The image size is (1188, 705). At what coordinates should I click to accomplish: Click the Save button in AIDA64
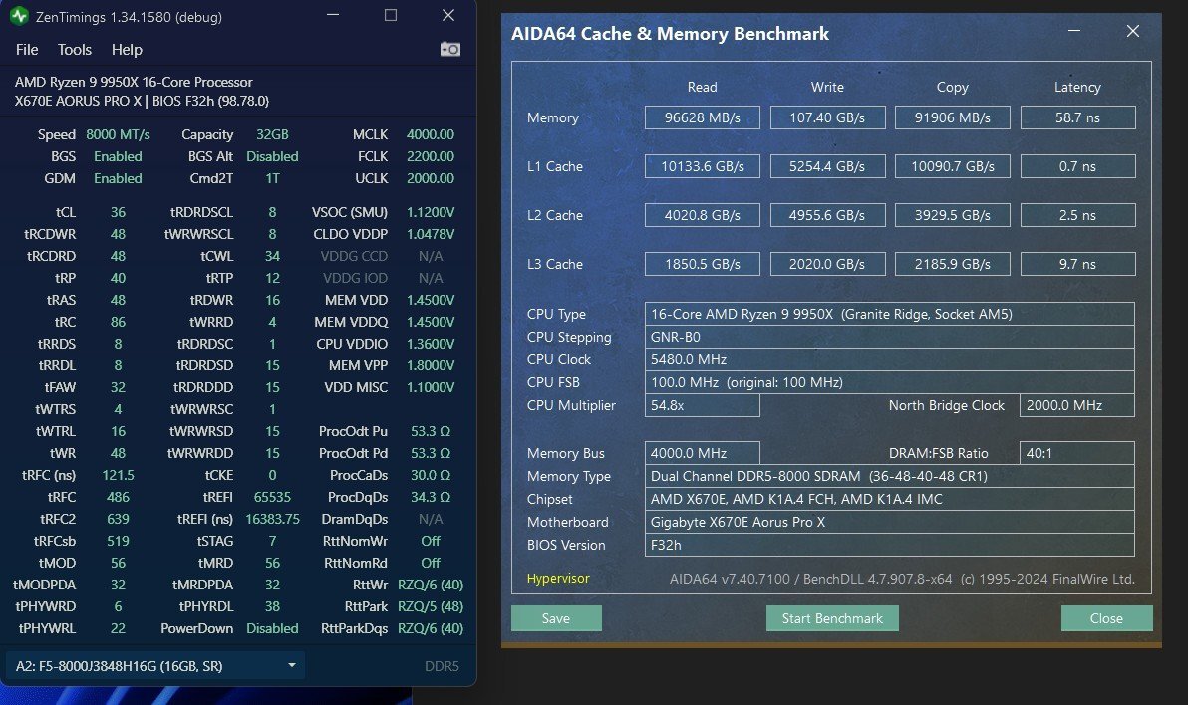tap(556, 618)
